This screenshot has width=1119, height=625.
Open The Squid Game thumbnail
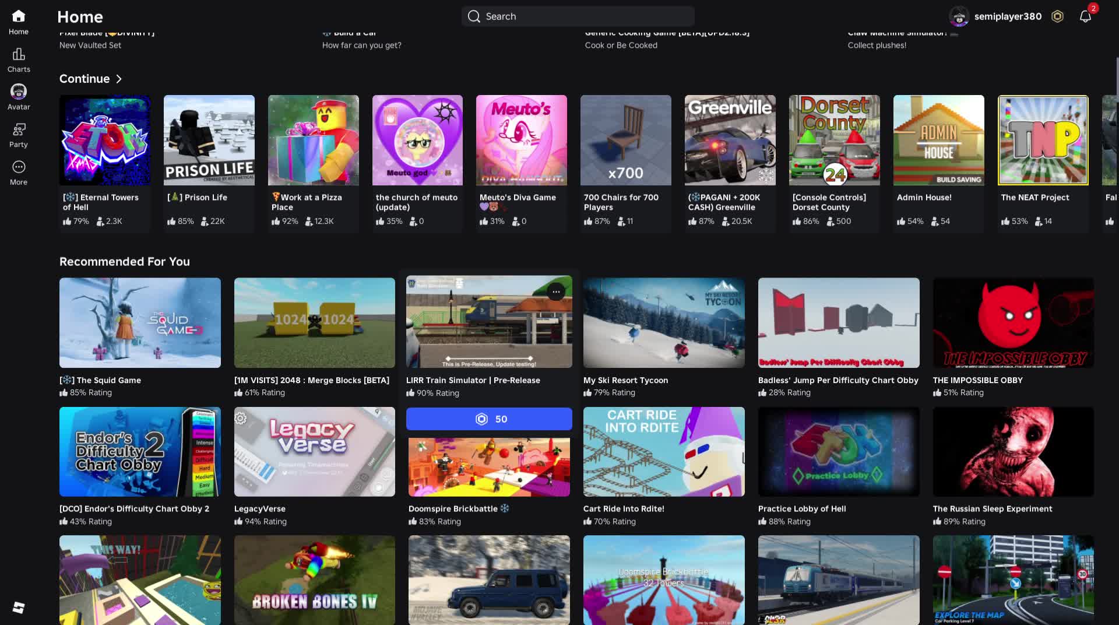[140, 322]
